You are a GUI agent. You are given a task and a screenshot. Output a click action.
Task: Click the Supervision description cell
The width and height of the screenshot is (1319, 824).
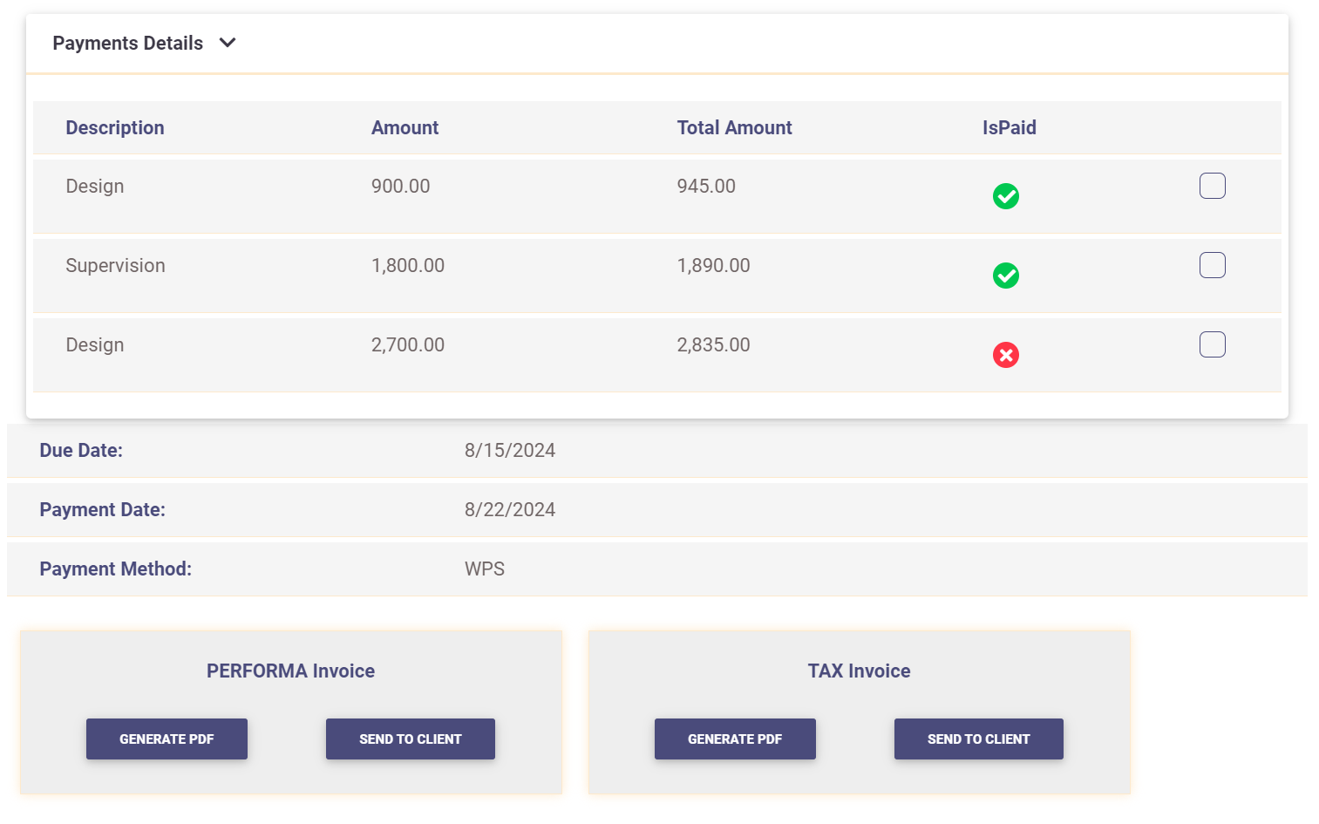115,266
